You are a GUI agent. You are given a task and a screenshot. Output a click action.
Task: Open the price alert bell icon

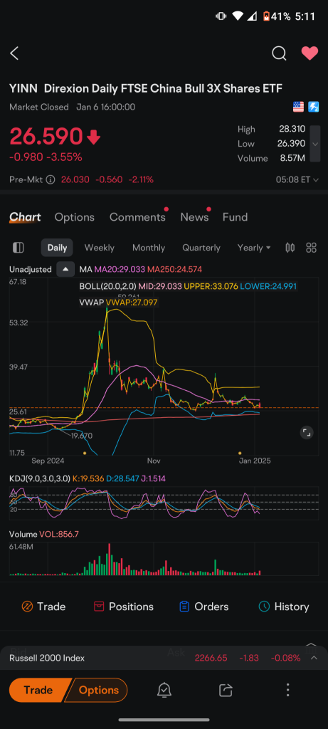pos(164,690)
